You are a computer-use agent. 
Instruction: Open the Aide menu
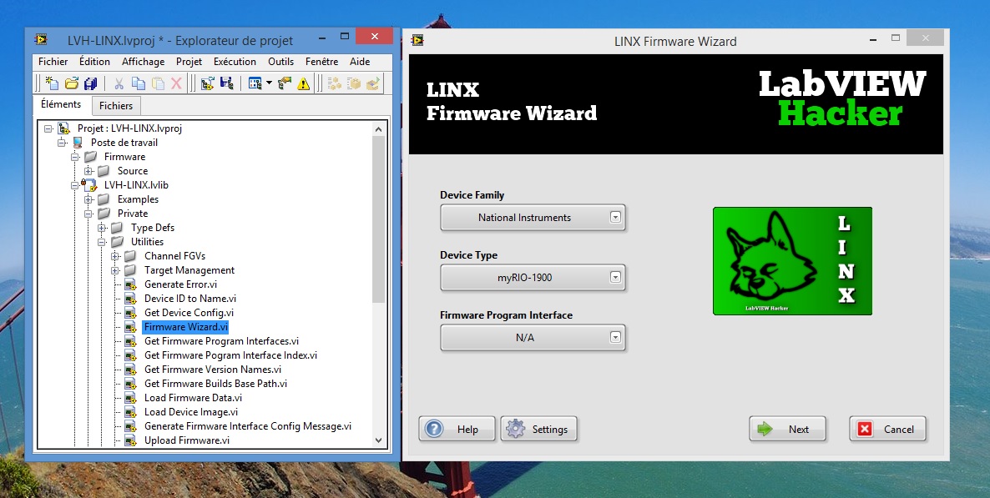tap(360, 61)
